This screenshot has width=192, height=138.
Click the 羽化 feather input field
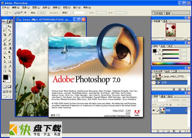pyautogui.click(x=41, y=13)
